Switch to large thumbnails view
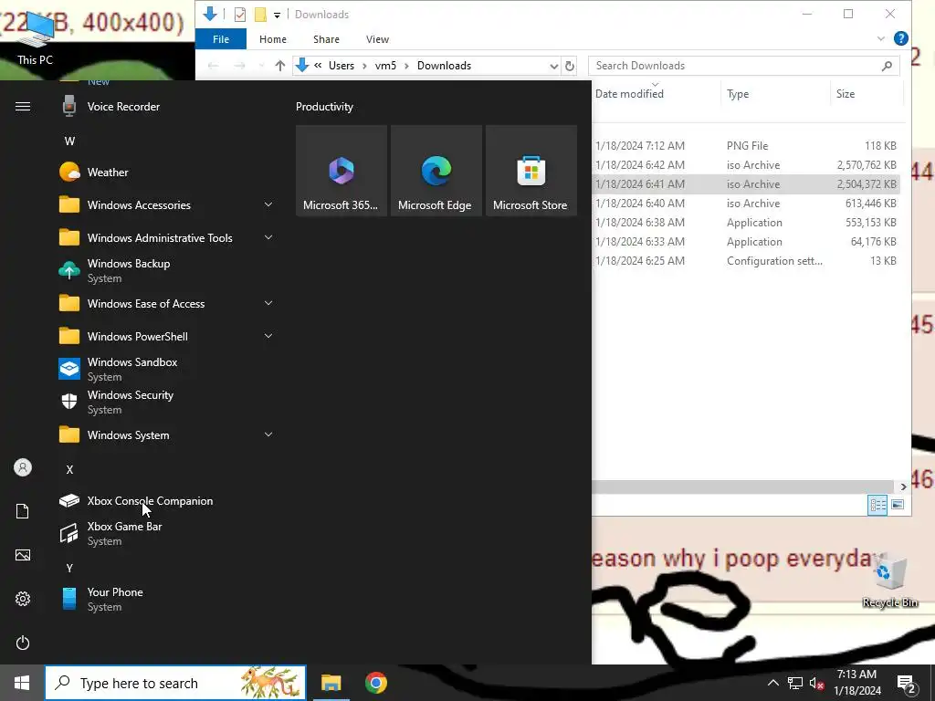935x701 pixels. tap(898, 505)
